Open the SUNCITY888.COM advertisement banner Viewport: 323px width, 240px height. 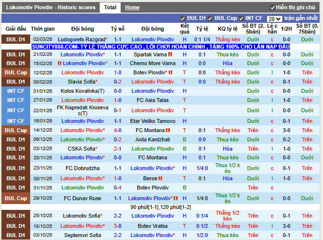coord(161,47)
